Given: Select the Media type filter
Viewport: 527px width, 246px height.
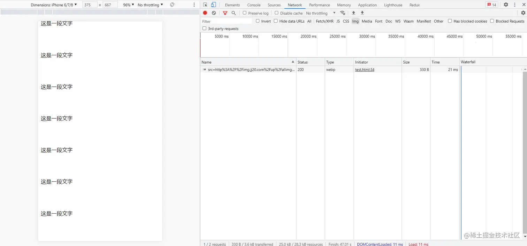Looking at the screenshot, I should (x=367, y=21).
